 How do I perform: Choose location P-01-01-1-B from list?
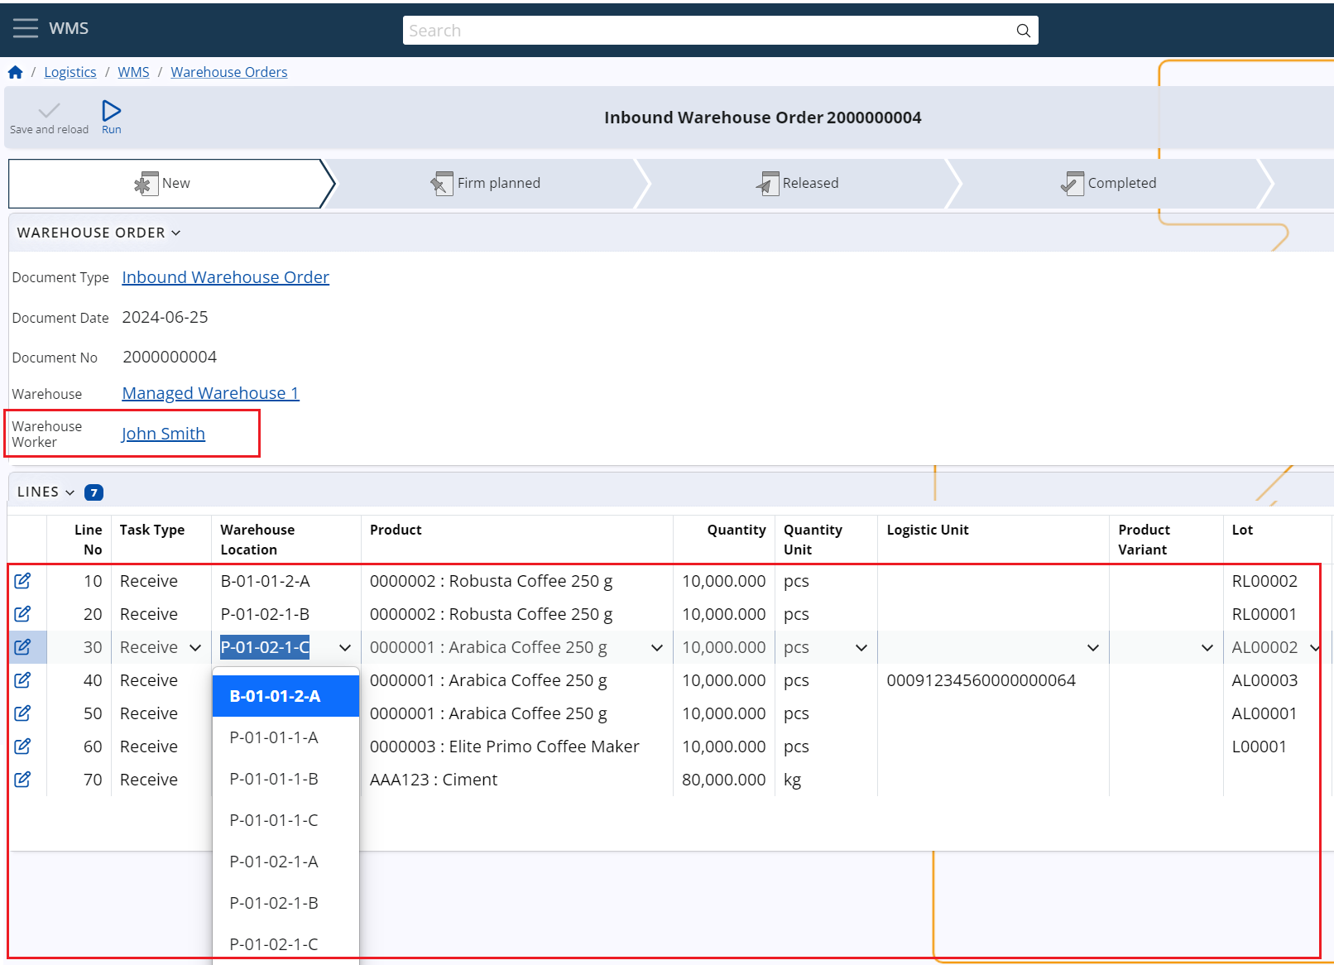[286, 779]
